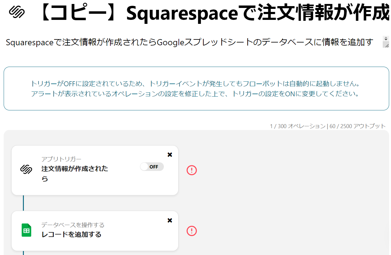Click the トリガーがOFFに設定されているため notice line
Image resolution: width=391 pixels, height=255 pixels.
pyautogui.click(x=196, y=83)
